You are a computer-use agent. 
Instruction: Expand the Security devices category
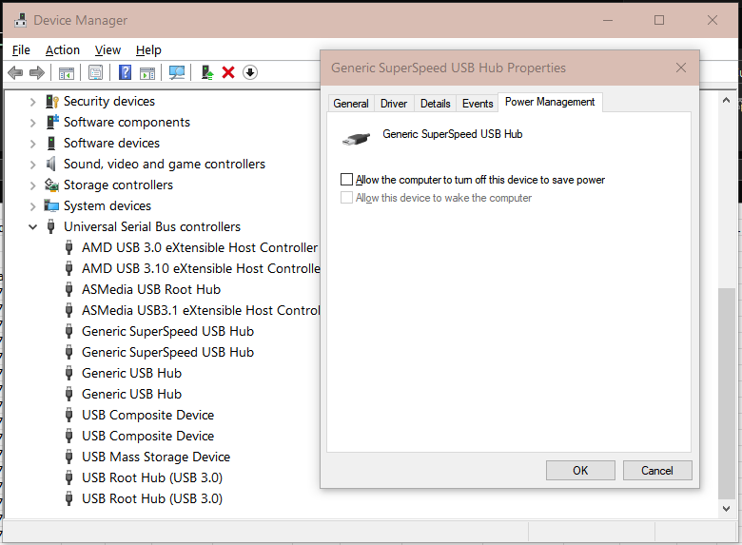33,101
